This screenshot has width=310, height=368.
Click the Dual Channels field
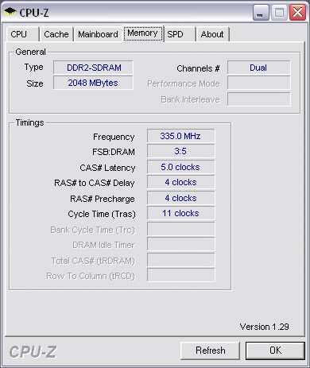point(258,68)
